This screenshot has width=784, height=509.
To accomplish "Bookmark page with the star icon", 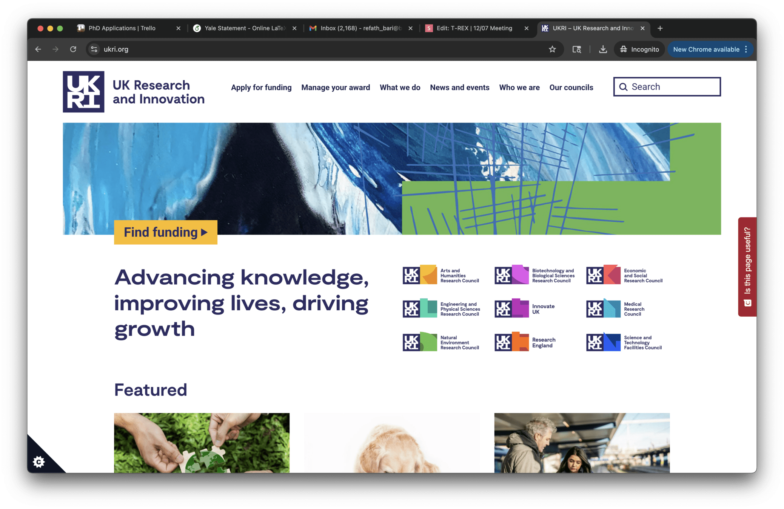I will point(552,49).
